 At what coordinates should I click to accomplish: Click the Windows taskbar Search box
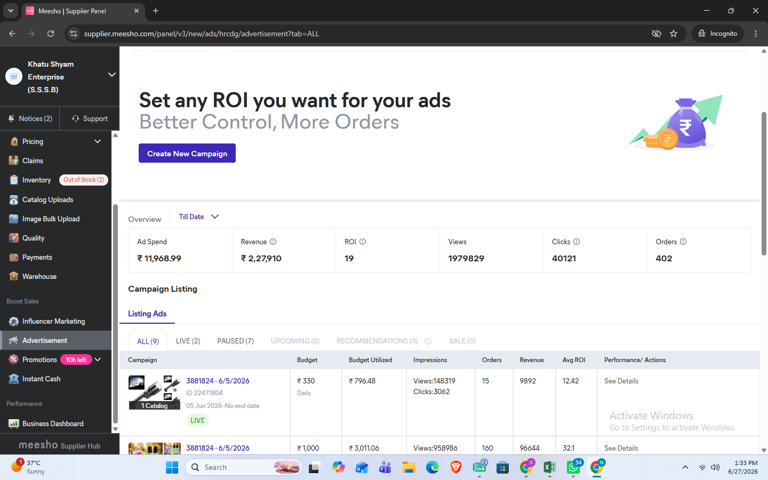244,468
